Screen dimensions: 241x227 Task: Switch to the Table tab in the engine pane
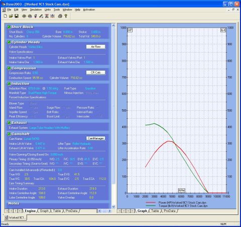tap(57, 211)
